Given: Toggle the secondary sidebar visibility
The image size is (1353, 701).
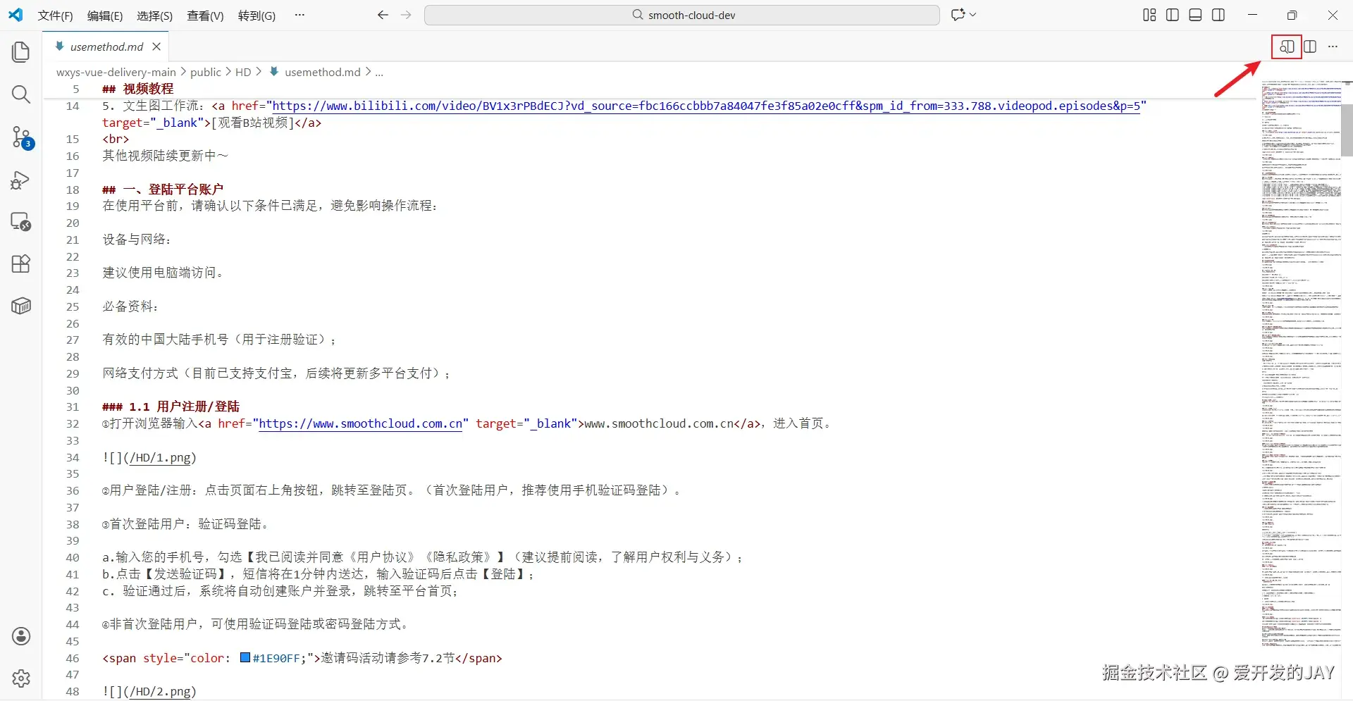Looking at the screenshot, I should point(1218,14).
